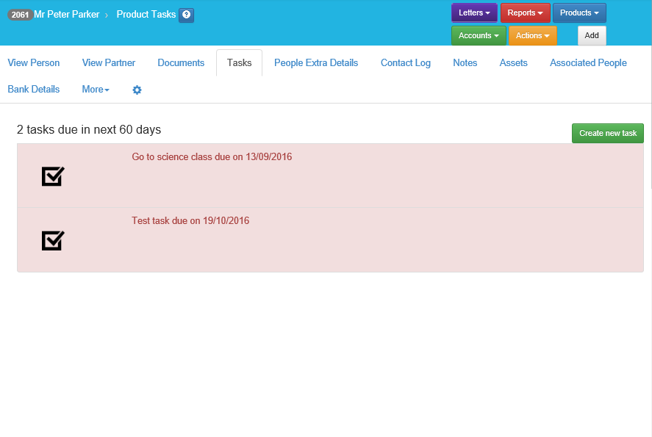Image resolution: width=652 pixels, height=437 pixels.
Task: Expand the Products dropdown
Action: [x=579, y=13]
